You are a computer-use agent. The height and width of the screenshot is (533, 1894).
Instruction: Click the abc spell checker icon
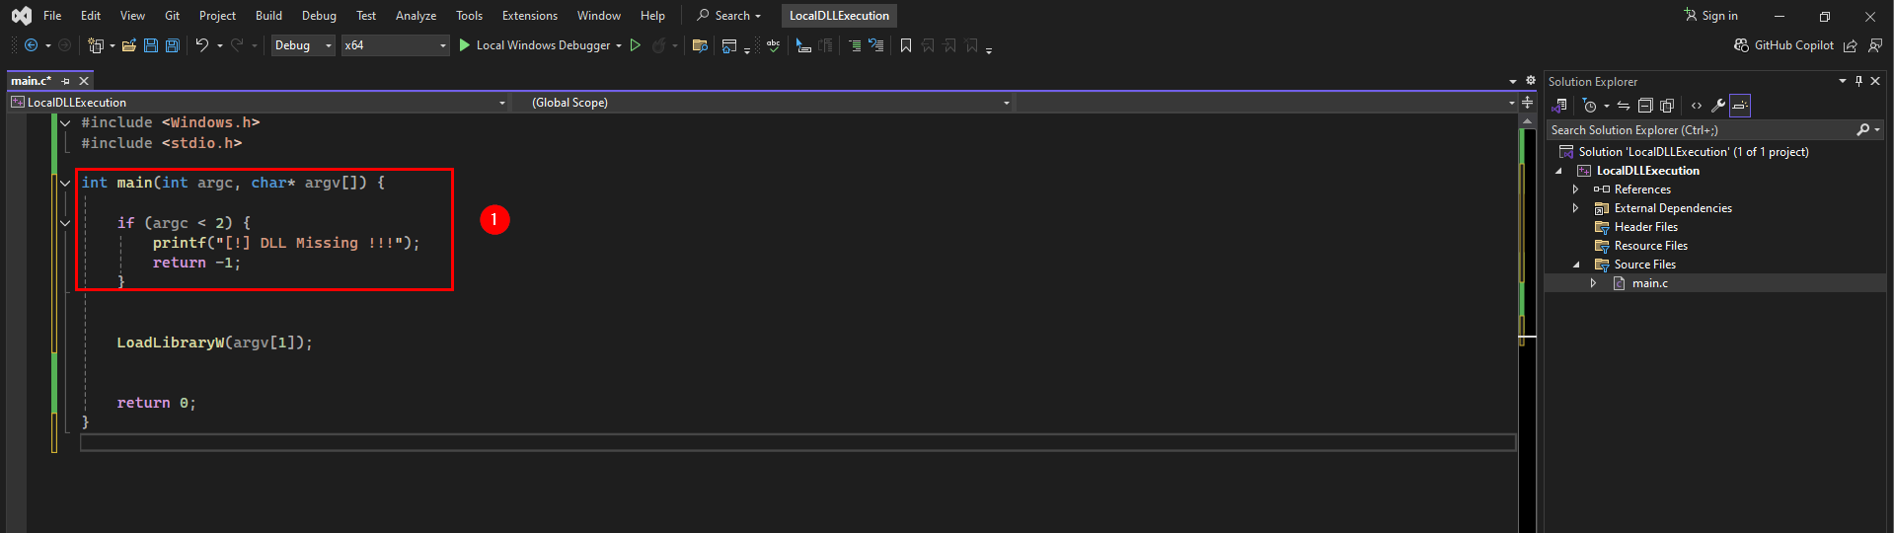click(x=773, y=45)
